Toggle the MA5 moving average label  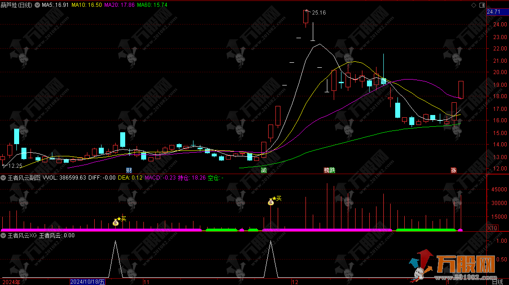56,5
